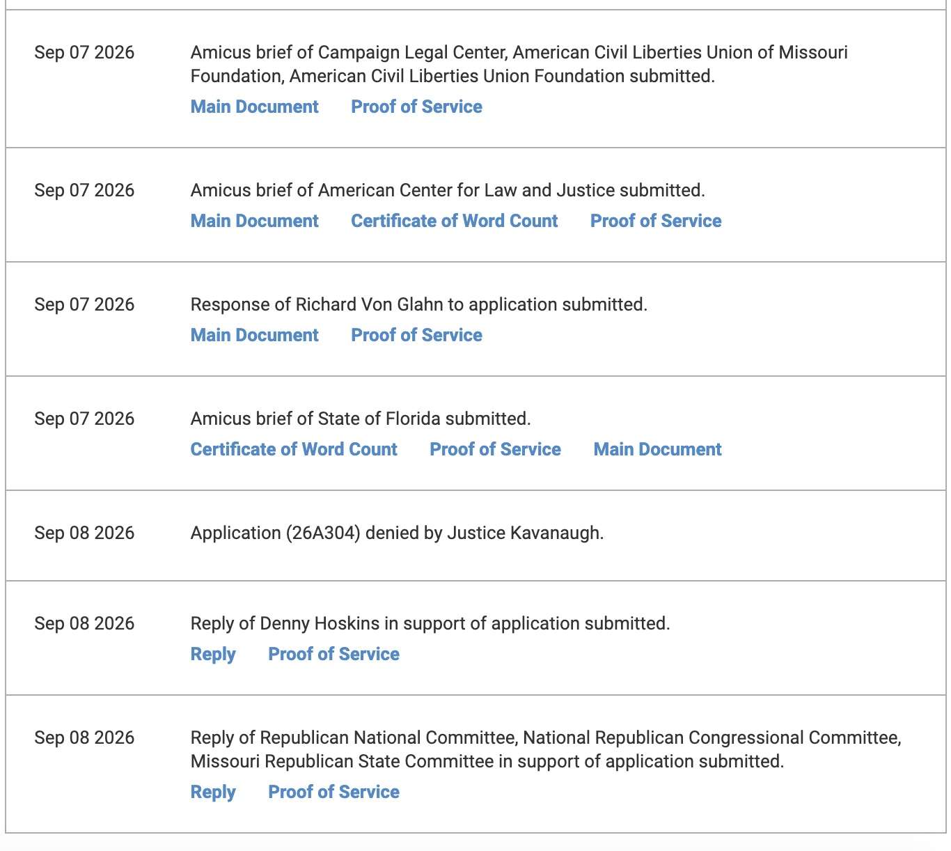Open Reply document of Denny Hoskins
The image size is (951, 851).
click(x=213, y=654)
